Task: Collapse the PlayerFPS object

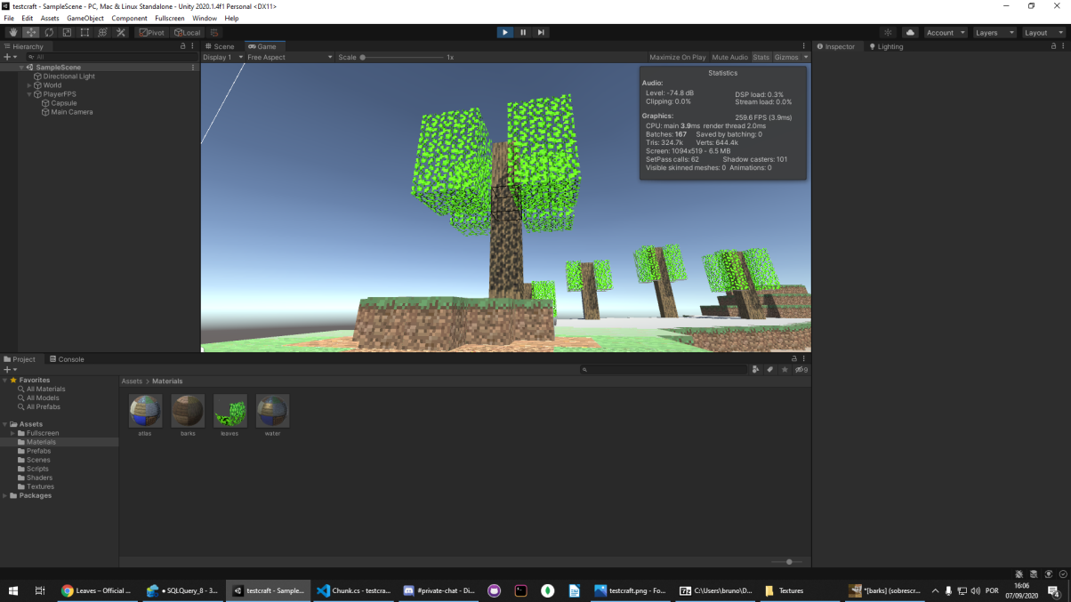Action: pyautogui.click(x=29, y=94)
